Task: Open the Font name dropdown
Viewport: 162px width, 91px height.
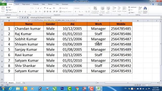Action: click(x=31, y=8)
